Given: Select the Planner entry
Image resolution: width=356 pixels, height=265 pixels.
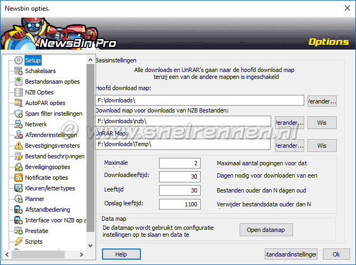Looking at the screenshot, I should click(x=35, y=199).
